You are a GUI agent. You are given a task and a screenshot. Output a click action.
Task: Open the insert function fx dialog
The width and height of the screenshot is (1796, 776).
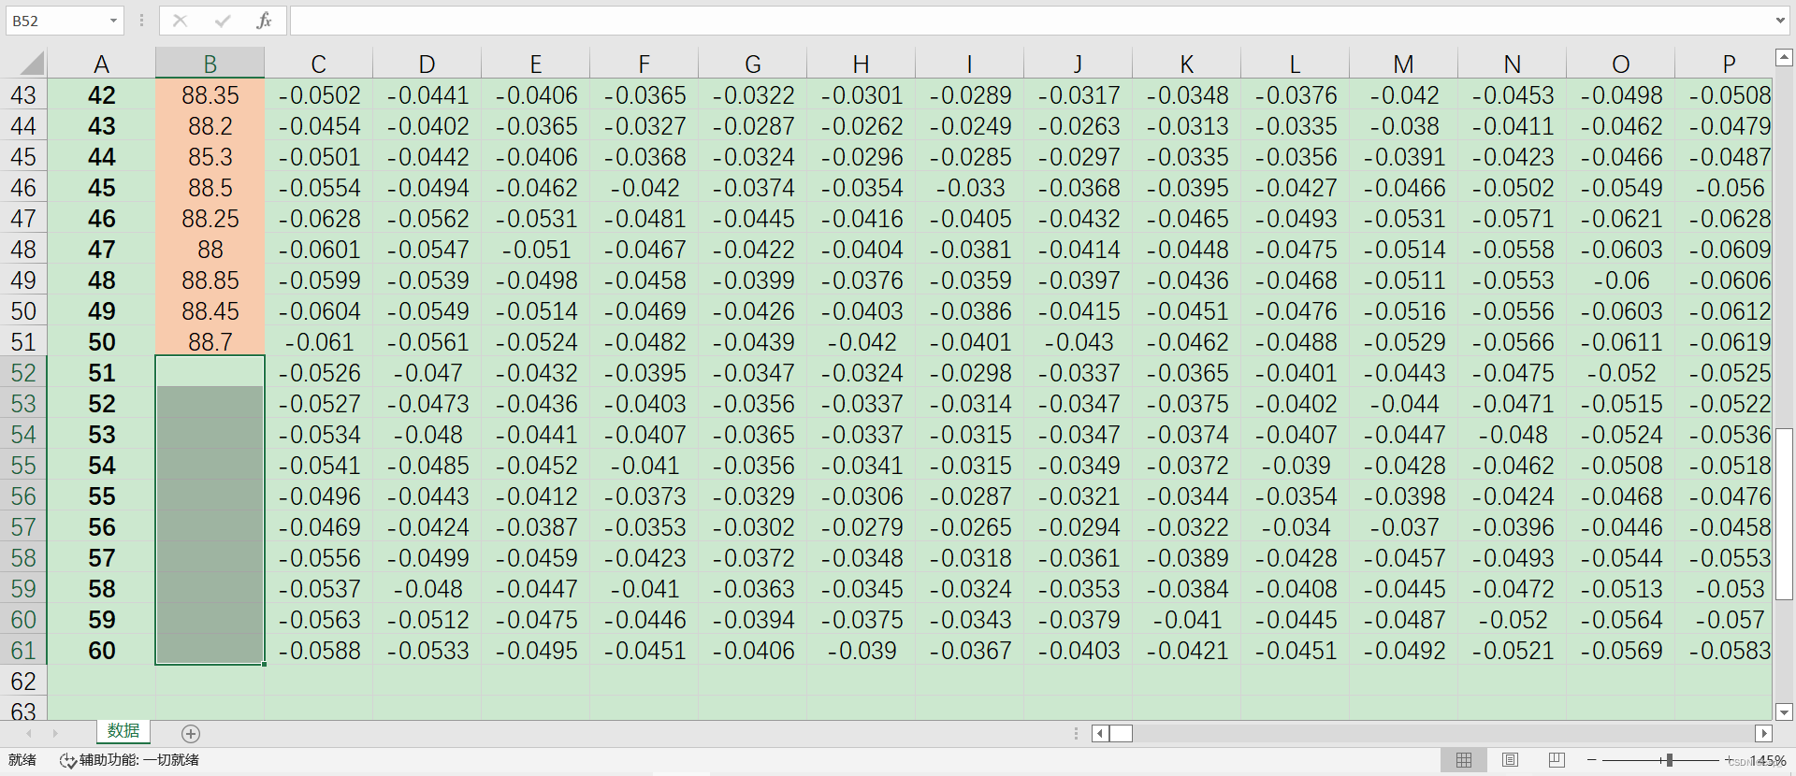[x=264, y=21]
